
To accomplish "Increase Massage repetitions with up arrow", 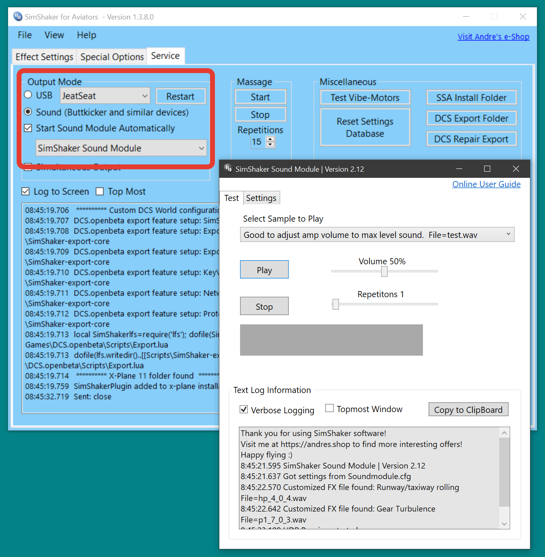I will [x=270, y=139].
